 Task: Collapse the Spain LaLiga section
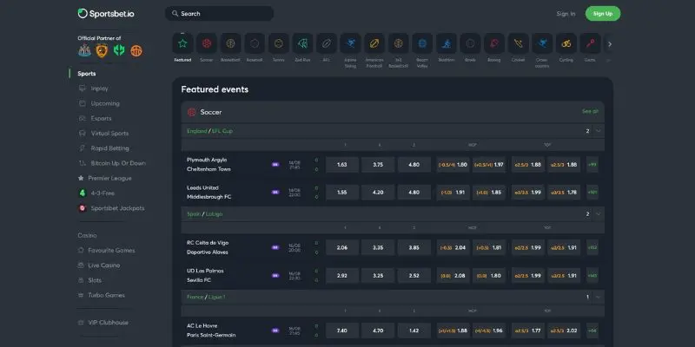coord(599,213)
